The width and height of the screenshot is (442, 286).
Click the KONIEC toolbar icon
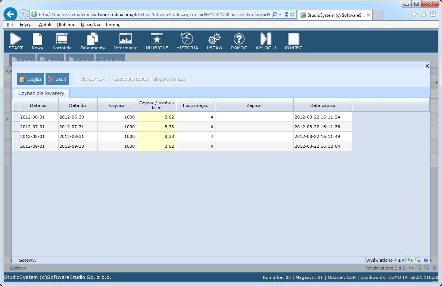click(x=293, y=41)
